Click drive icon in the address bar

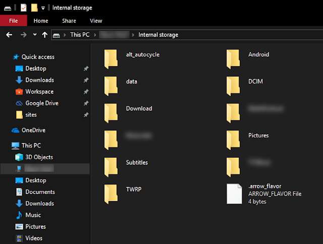(x=57, y=35)
